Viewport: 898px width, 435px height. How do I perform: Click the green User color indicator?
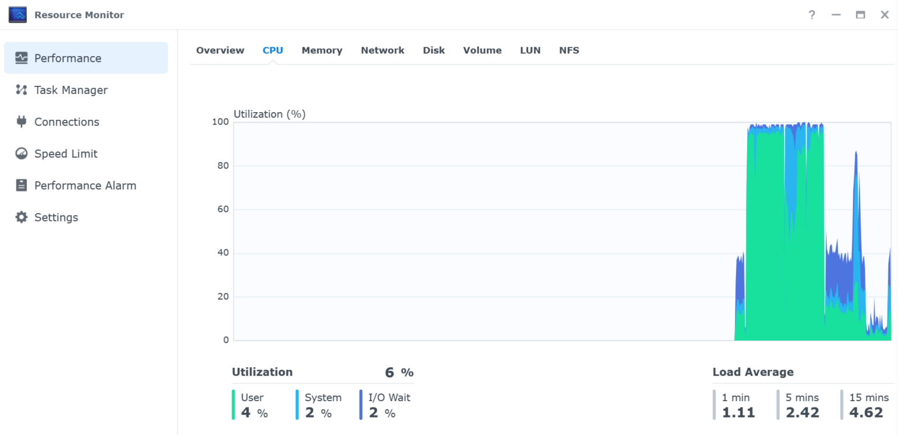pos(233,405)
